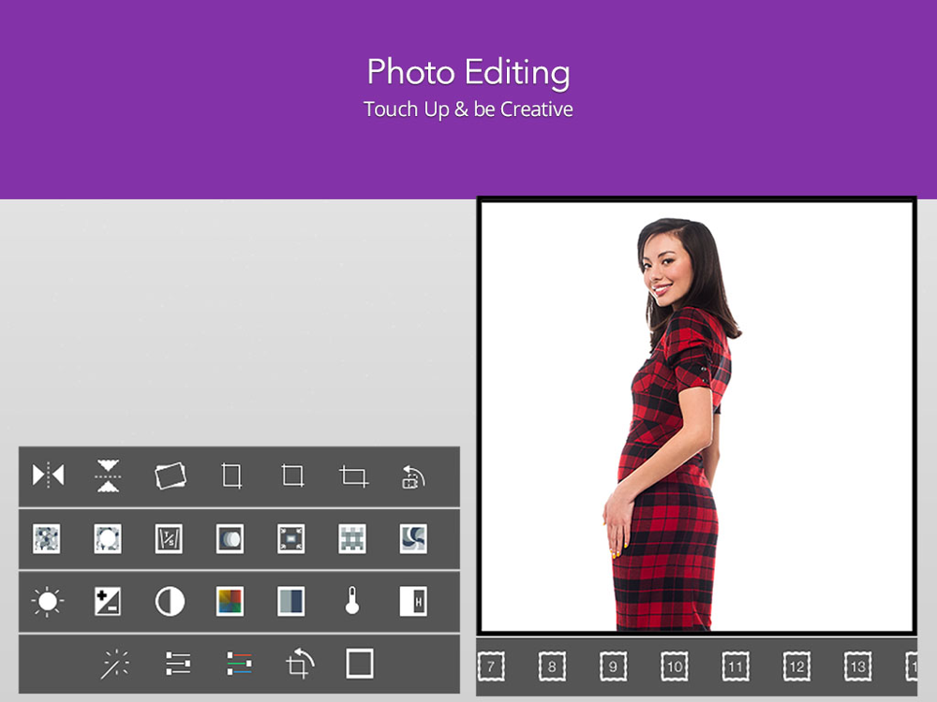Click the thermometer temperature icon
The image size is (937, 702).
point(352,601)
